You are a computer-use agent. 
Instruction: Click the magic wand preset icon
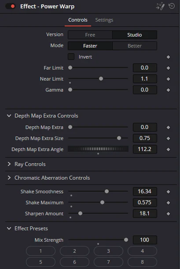click(x=160, y=7)
